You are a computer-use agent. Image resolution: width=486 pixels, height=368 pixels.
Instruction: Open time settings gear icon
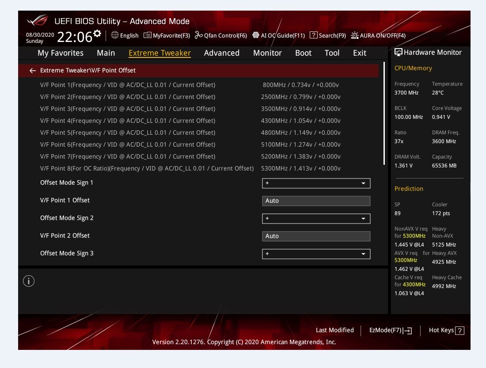click(97, 33)
